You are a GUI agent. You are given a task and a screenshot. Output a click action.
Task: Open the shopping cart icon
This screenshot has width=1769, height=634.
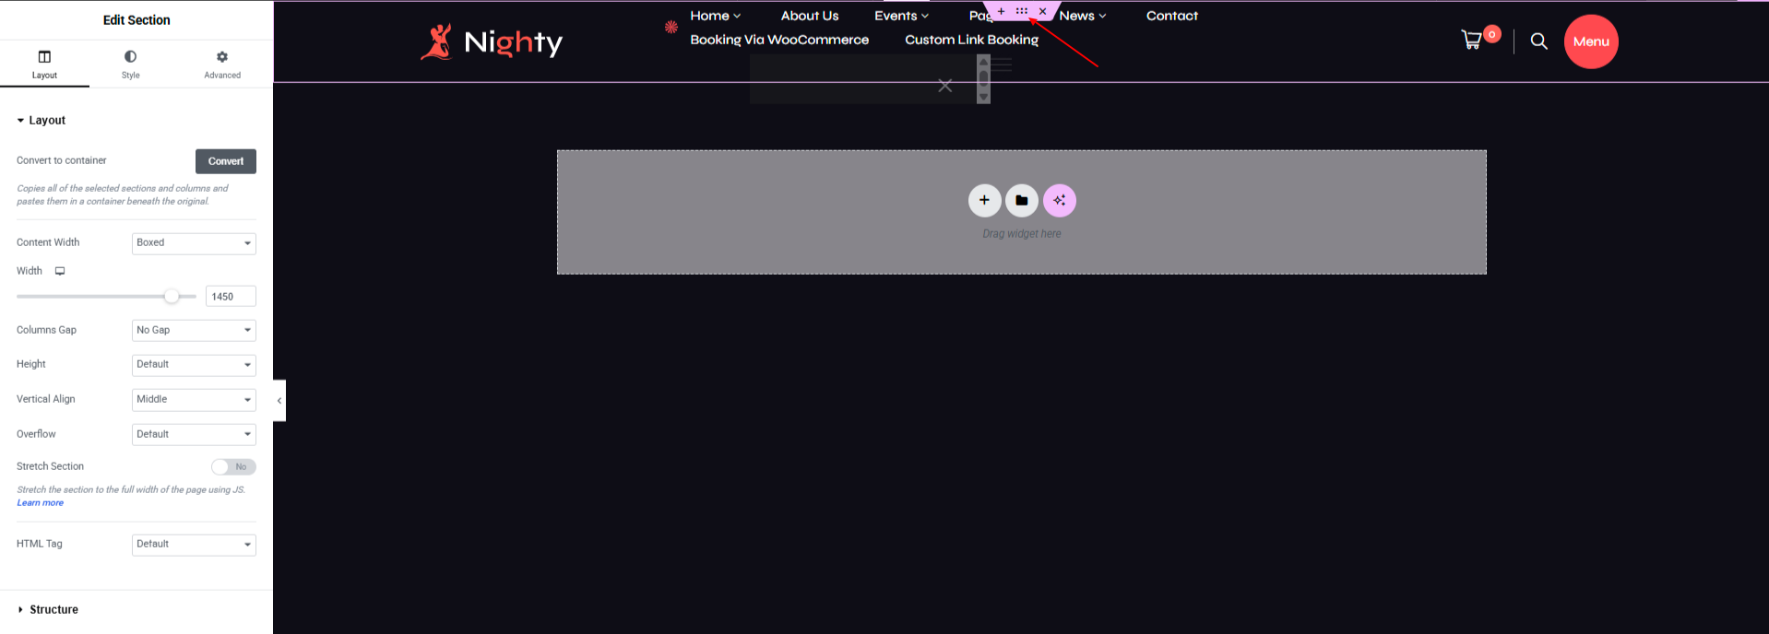pyautogui.click(x=1472, y=40)
